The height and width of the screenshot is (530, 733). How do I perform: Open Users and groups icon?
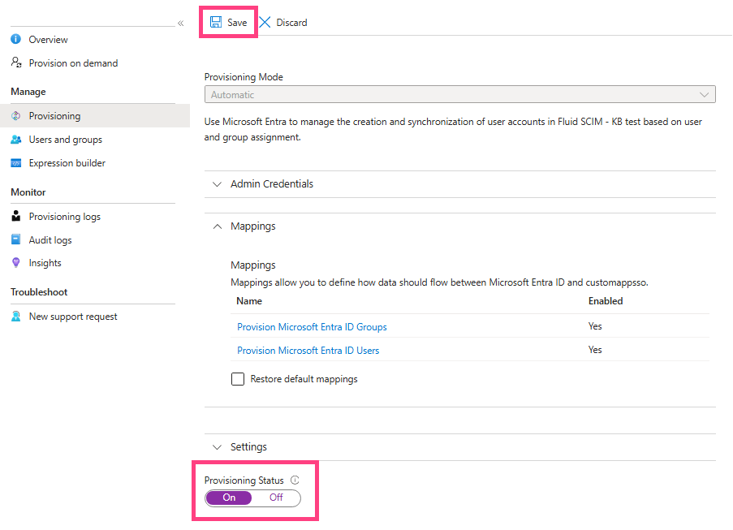[16, 140]
